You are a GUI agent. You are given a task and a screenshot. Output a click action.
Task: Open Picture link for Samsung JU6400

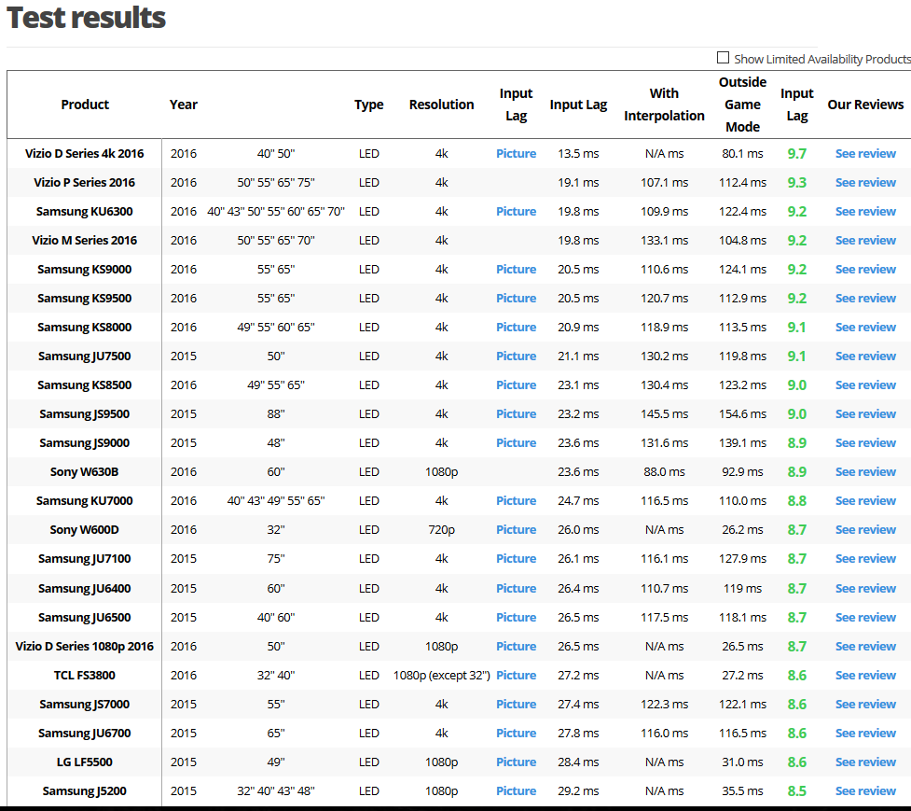coord(516,588)
